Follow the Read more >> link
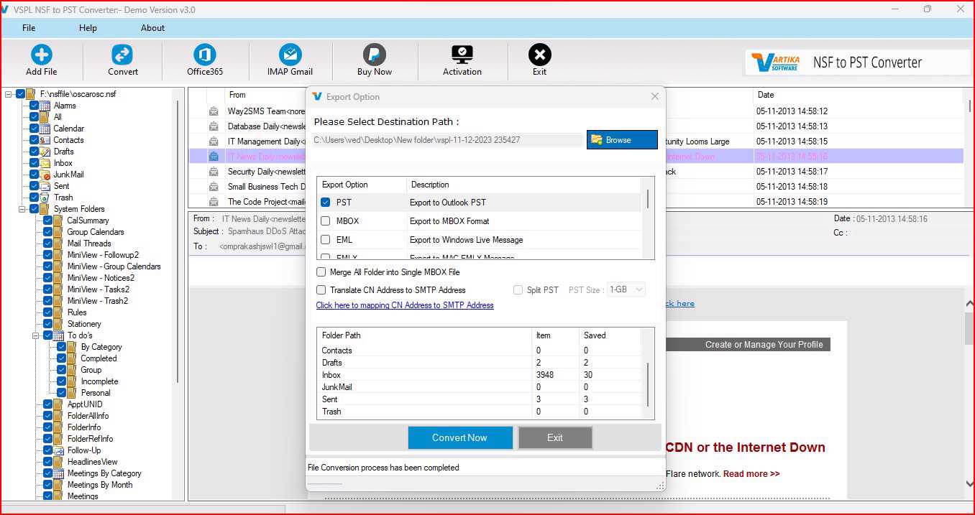This screenshot has height=515, width=975. point(751,474)
